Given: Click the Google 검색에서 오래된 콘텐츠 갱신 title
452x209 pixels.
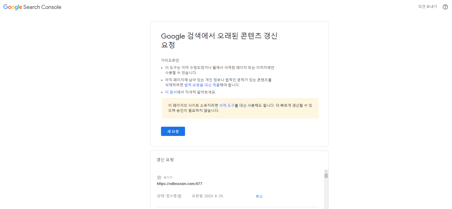Looking at the screenshot, I should coord(219,40).
